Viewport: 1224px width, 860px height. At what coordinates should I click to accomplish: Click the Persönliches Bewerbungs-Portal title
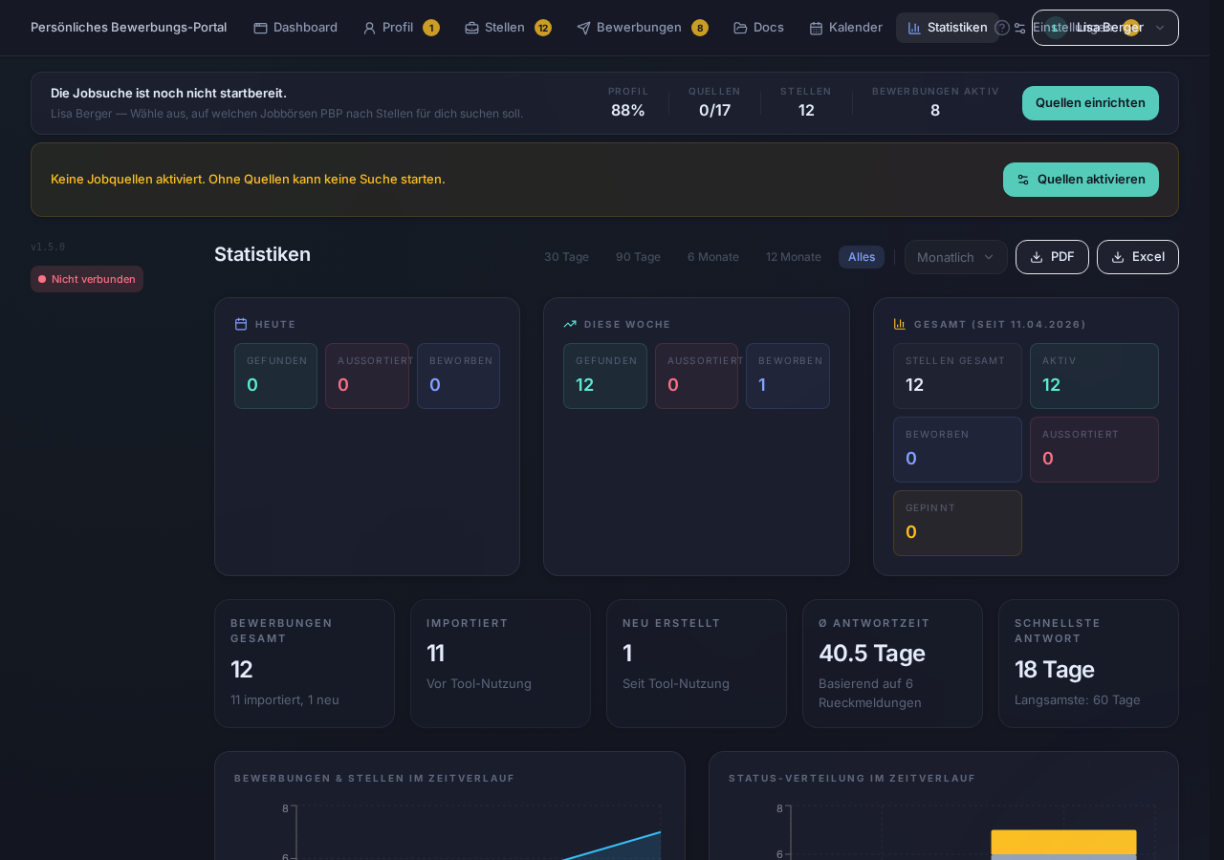[x=128, y=28]
